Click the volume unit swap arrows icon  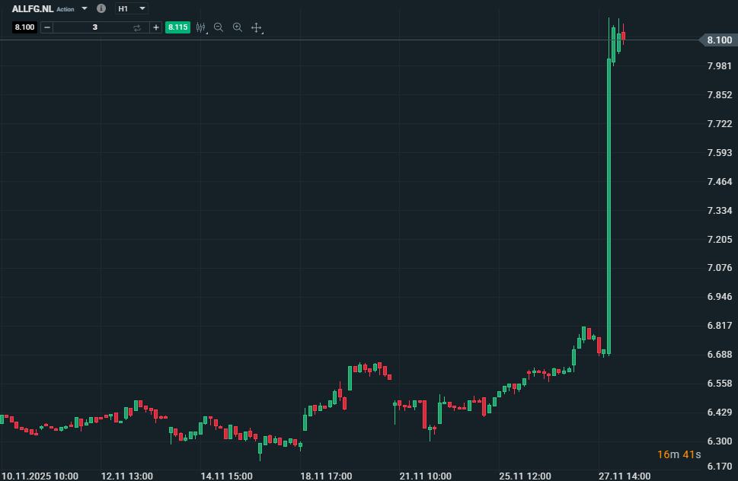(137, 27)
